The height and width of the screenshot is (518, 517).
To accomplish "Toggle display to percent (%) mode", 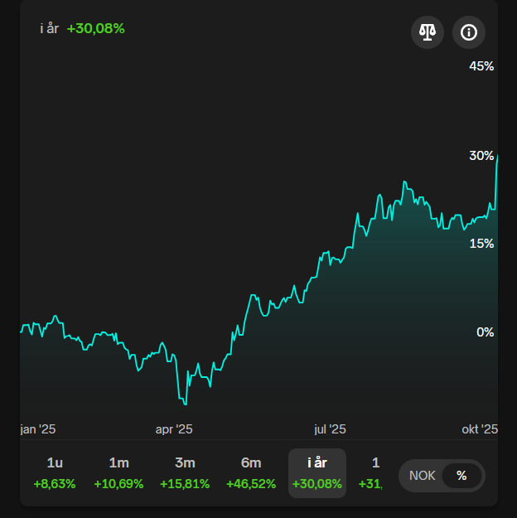I will click(x=461, y=476).
